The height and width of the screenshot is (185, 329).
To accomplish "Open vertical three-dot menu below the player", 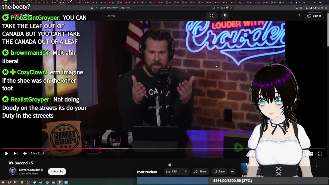I will pos(317,165).
